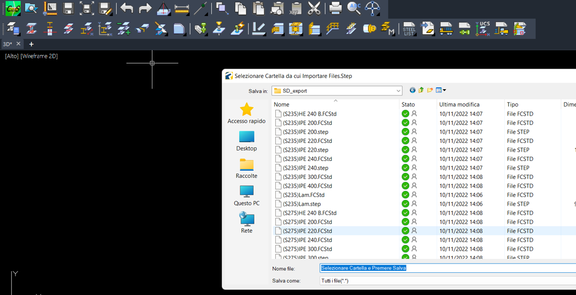Screen dimensions: 576x295
Task: Close the 3D* drawing tab
Action: (x=19, y=44)
